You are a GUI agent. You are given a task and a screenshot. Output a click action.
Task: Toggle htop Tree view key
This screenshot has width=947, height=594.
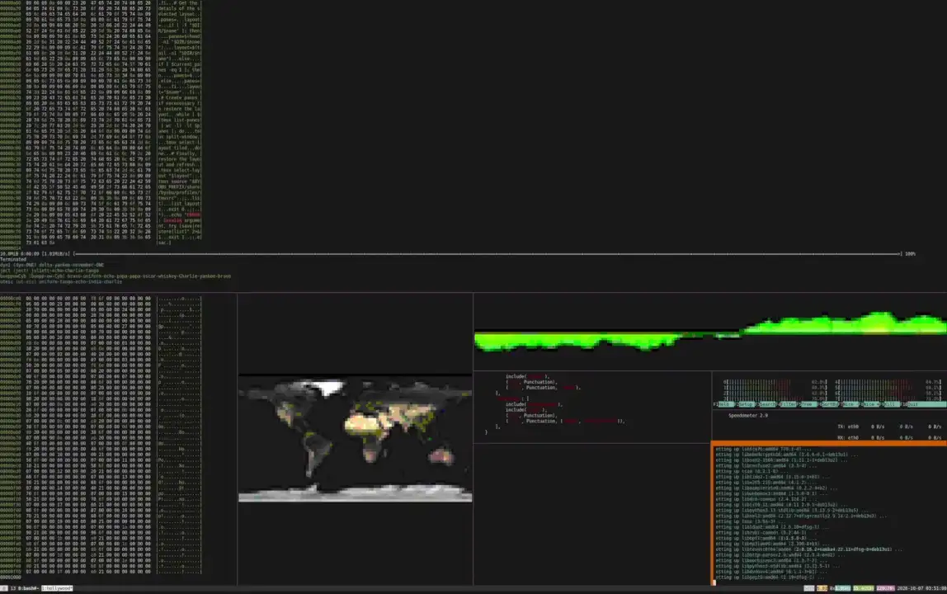click(x=808, y=404)
